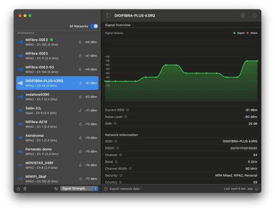Click the circular icon beside info button
This screenshot has width=275, height=211.
(243, 16)
